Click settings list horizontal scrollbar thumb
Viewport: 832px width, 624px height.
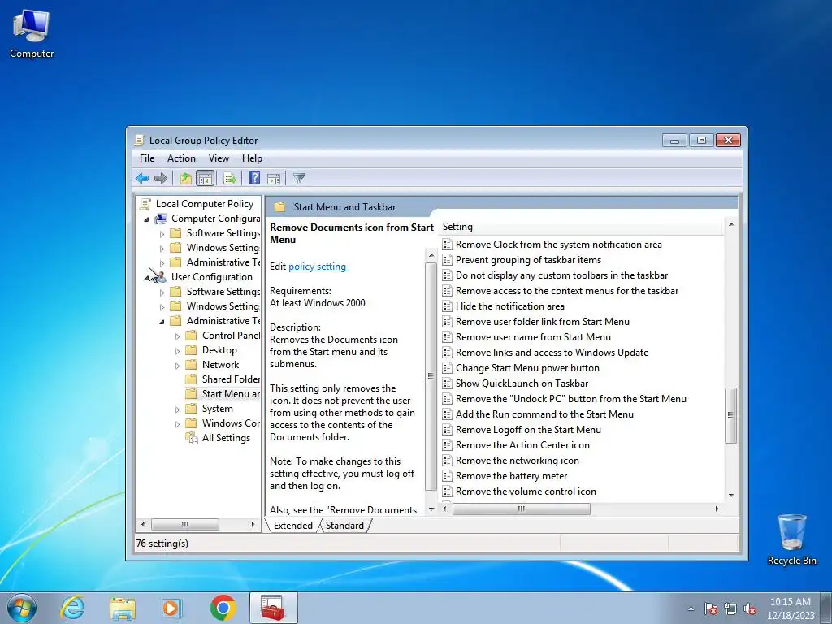pos(521,509)
